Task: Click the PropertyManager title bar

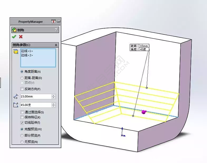Action: tap(35, 21)
